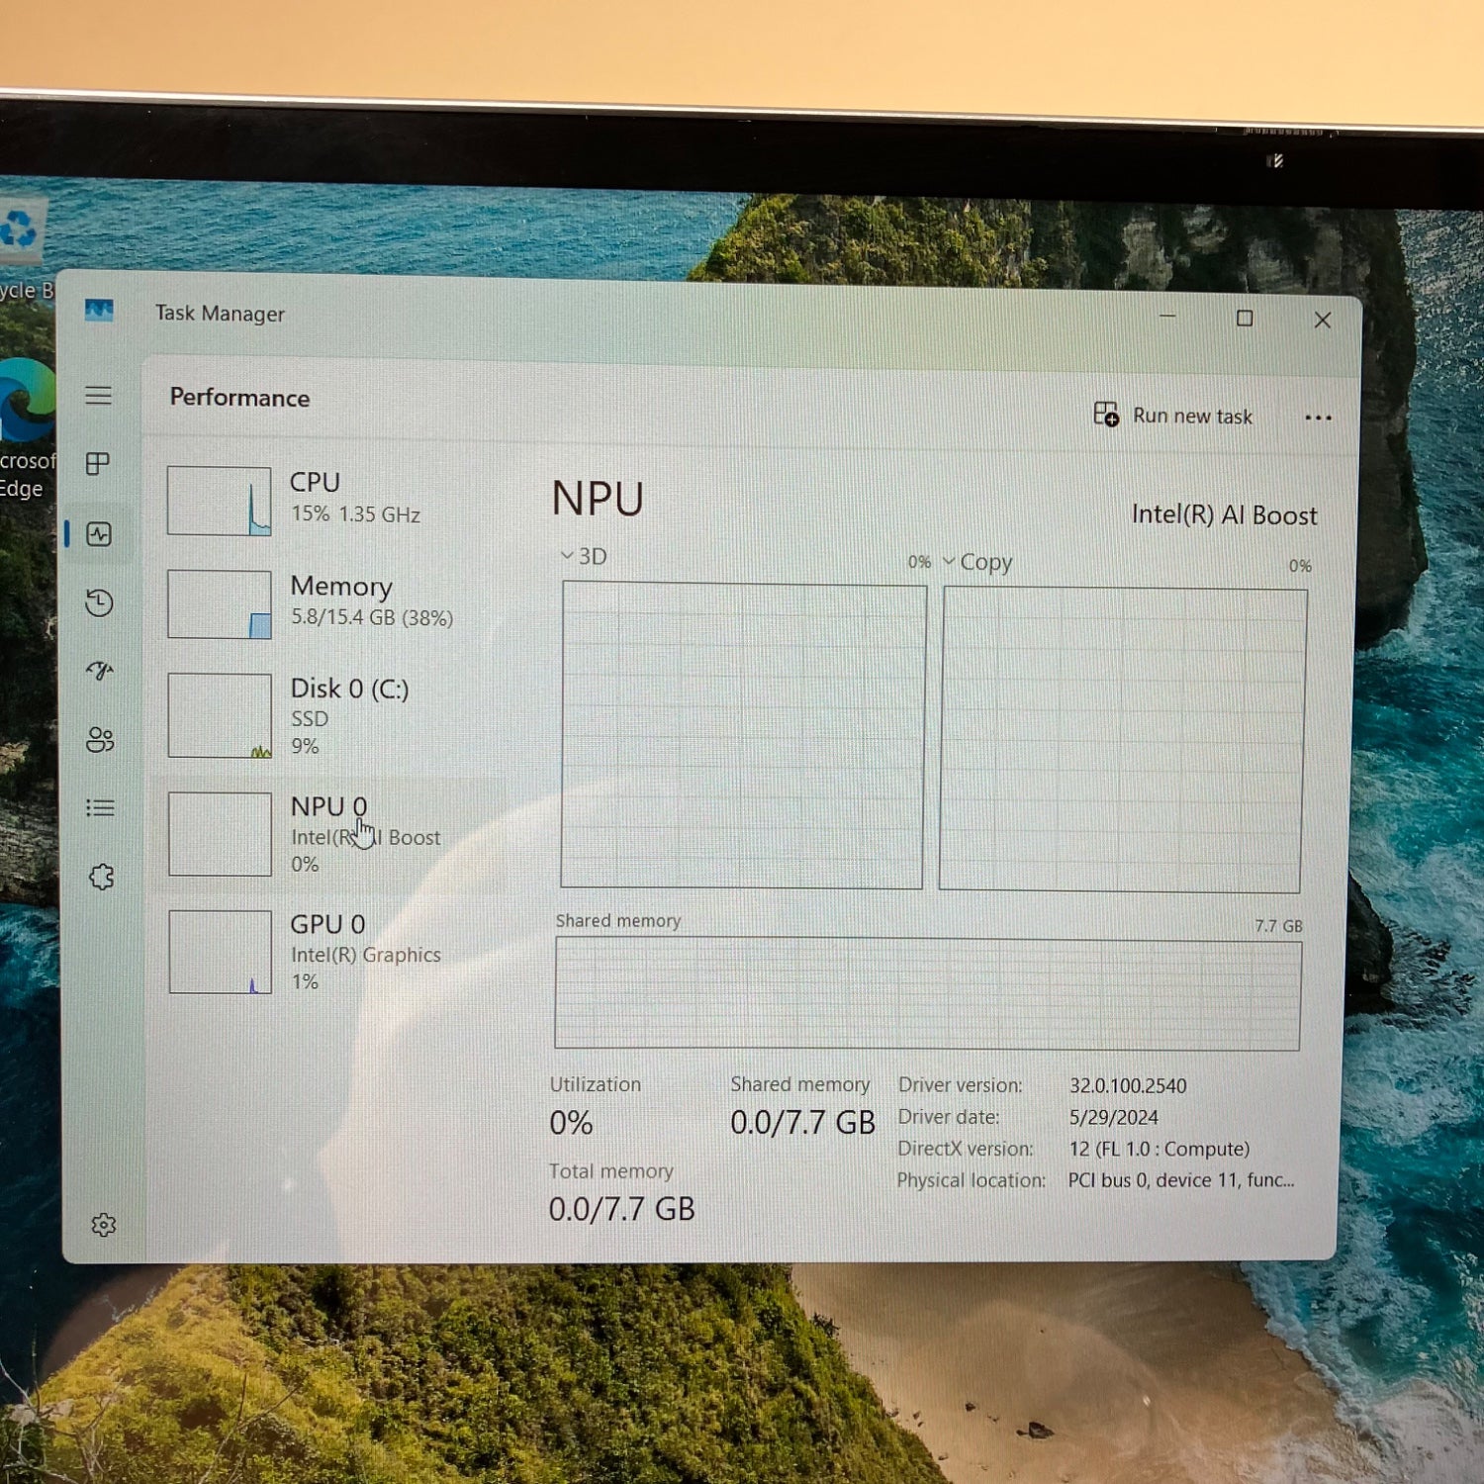This screenshot has width=1484, height=1484.
Task: Open Task Manager settings gear
Action: (104, 1225)
